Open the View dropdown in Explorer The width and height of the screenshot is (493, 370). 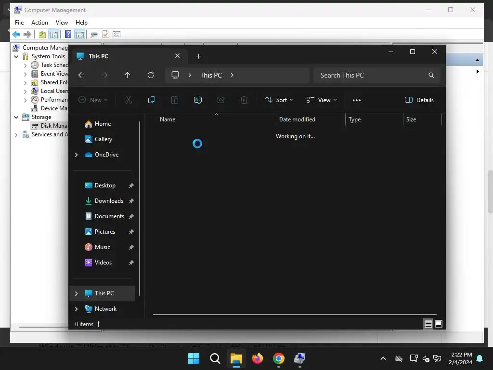click(x=321, y=100)
